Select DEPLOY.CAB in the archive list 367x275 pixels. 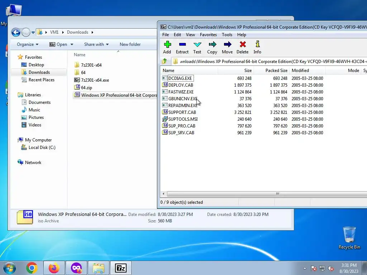pyautogui.click(x=181, y=85)
